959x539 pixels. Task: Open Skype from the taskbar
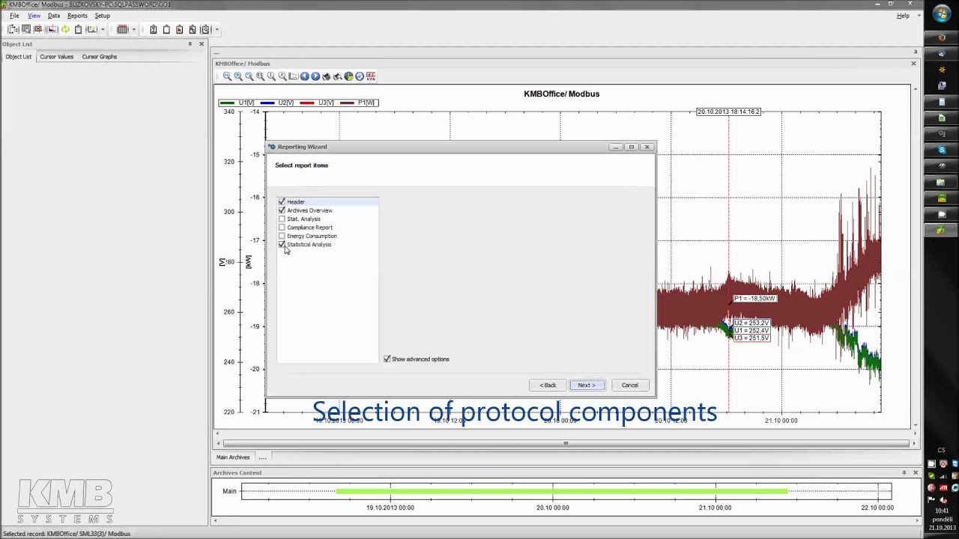(x=942, y=150)
